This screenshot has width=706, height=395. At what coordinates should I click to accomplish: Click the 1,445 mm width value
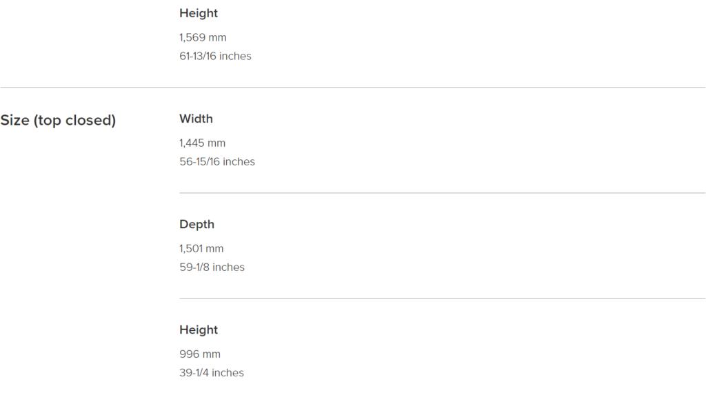(202, 143)
